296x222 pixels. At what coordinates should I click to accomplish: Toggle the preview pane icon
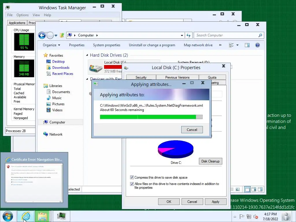click(247, 45)
